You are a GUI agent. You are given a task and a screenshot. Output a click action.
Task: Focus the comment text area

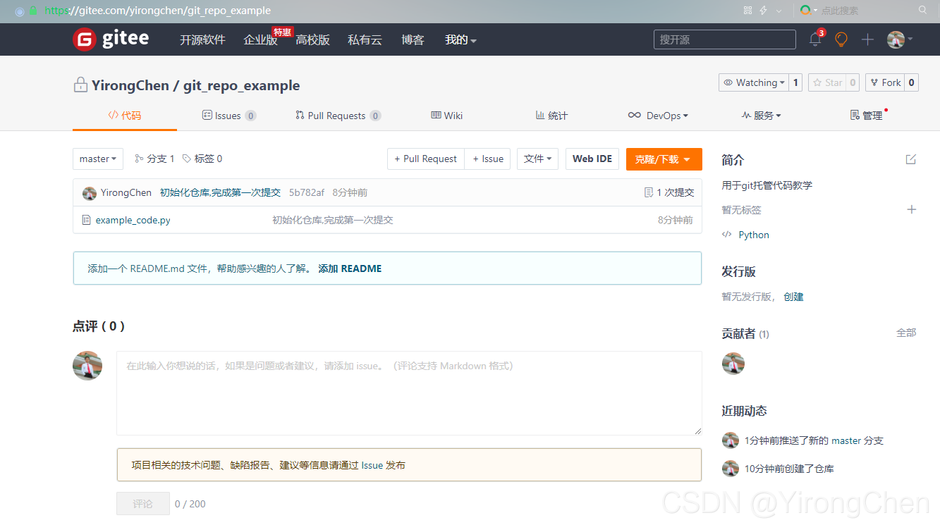(x=409, y=393)
